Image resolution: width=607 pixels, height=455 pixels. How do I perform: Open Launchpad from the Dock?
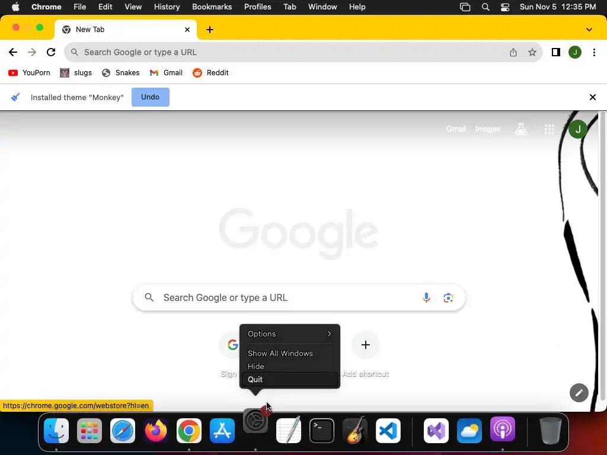[90, 431]
